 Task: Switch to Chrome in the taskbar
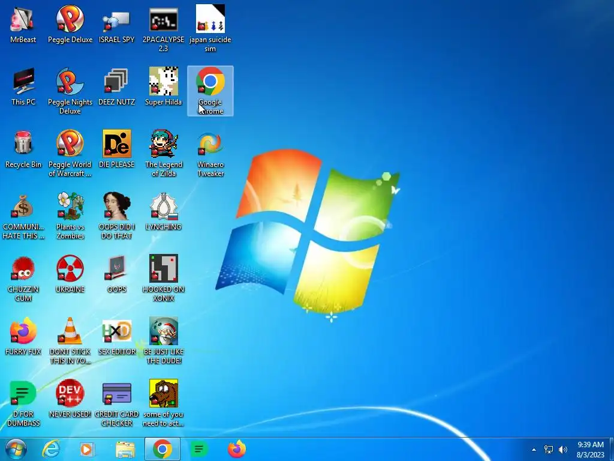162,449
